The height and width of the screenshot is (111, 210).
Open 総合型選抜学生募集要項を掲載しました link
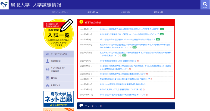point(123,84)
